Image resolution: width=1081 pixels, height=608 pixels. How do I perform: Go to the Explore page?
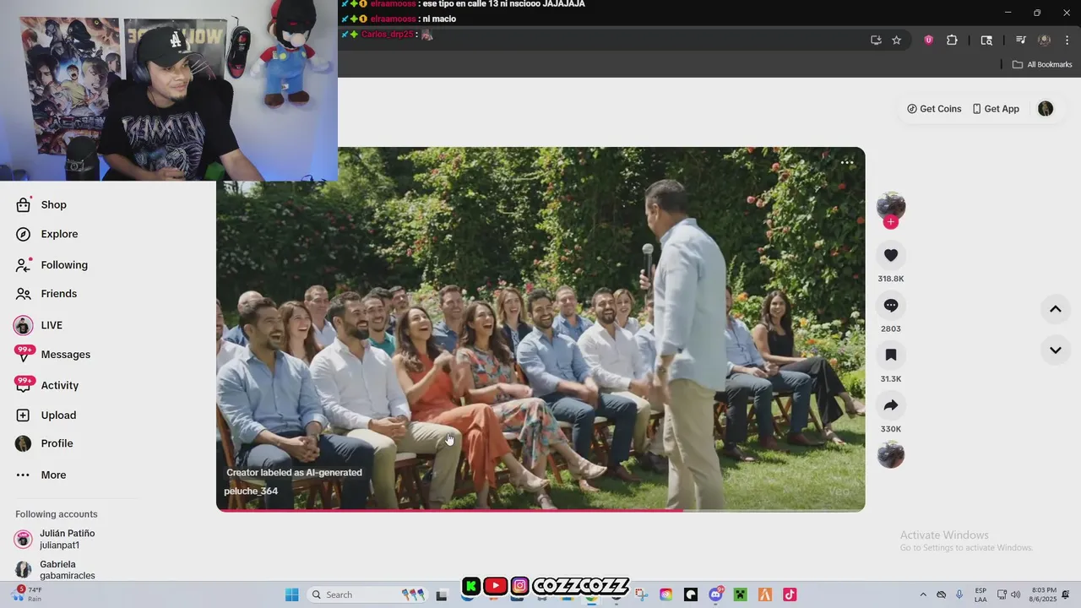[x=46, y=234]
